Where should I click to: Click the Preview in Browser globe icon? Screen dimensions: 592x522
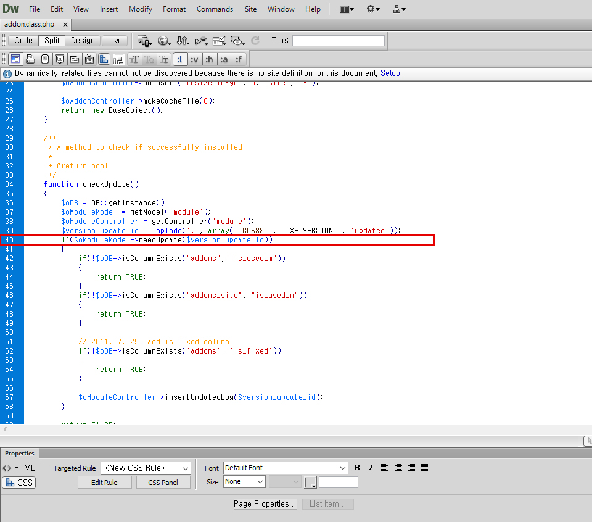coord(164,41)
